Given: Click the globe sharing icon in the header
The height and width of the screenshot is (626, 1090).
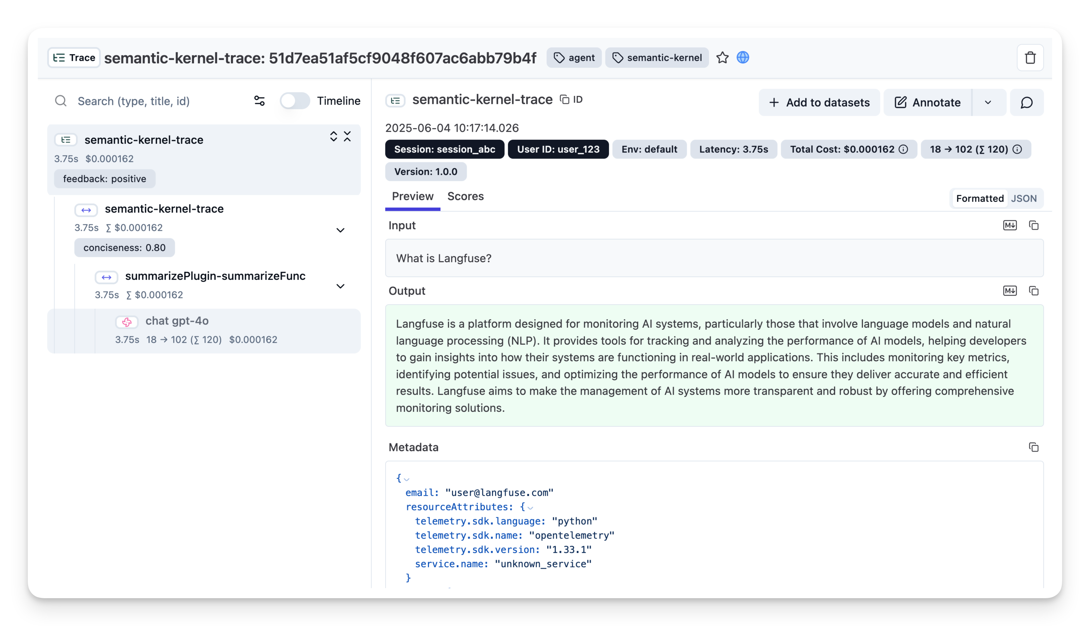Looking at the screenshot, I should pyautogui.click(x=742, y=57).
